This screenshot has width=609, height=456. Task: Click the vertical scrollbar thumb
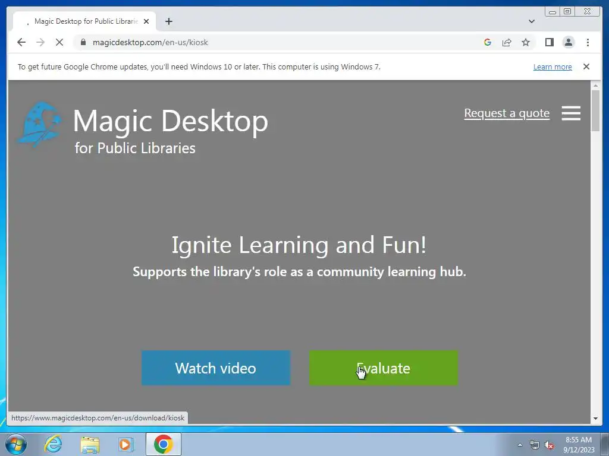[x=595, y=111]
